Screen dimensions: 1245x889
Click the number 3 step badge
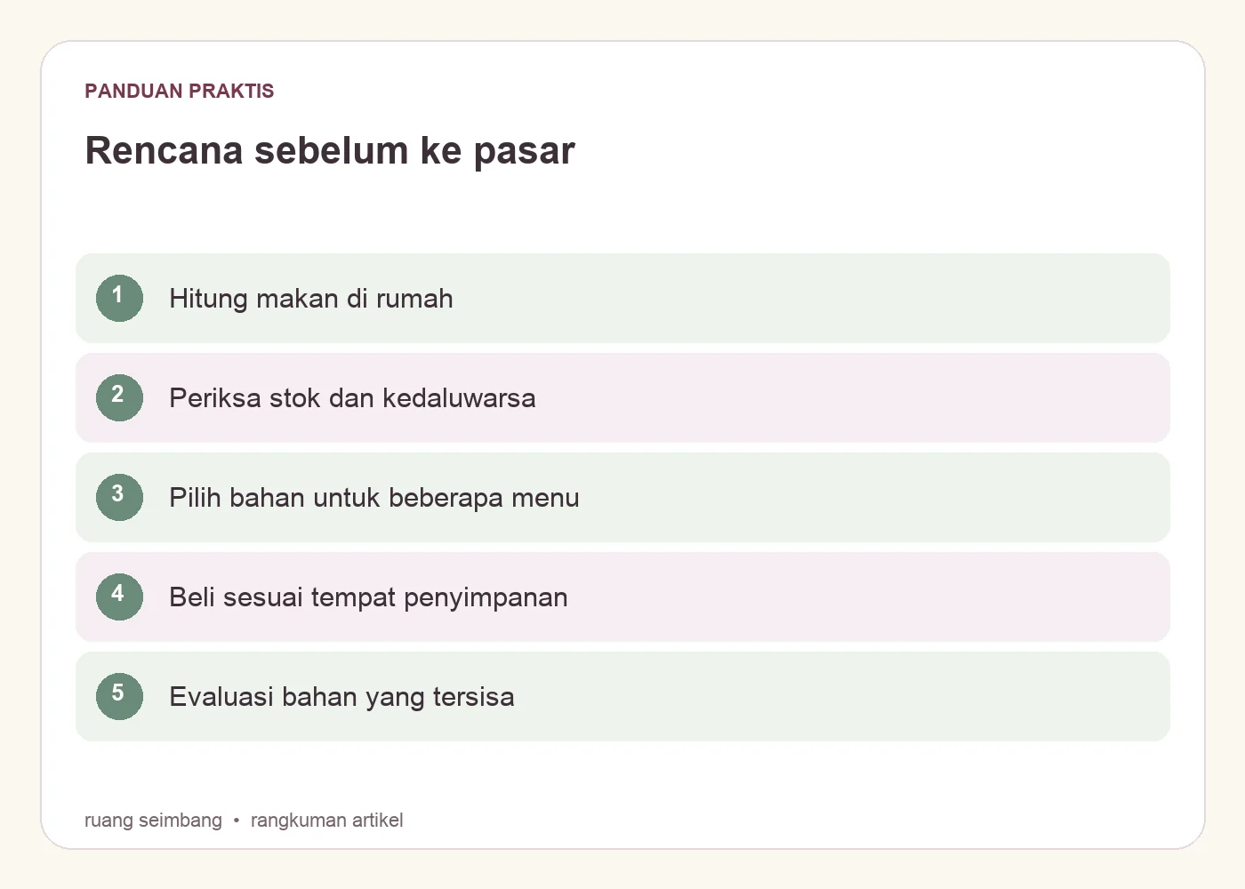[x=119, y=497]
